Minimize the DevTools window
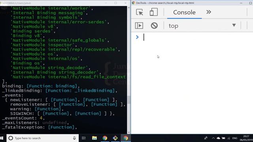 [241, 3]
